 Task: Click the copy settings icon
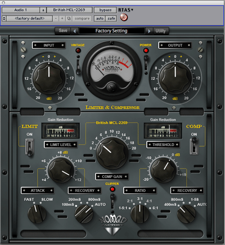click(69, 19)
